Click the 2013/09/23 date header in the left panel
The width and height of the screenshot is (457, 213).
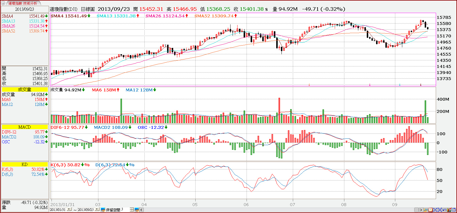(x=24, y=9)
